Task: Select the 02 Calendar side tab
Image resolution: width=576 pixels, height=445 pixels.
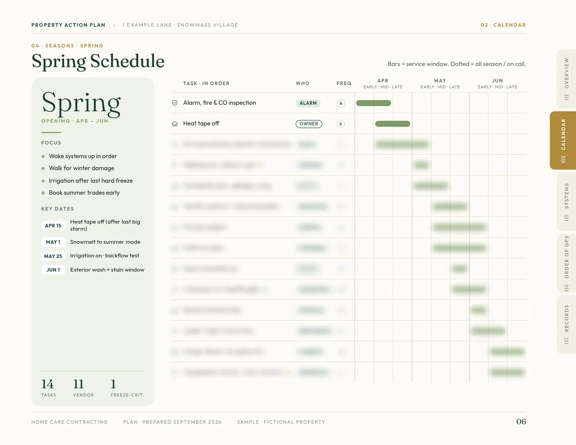Action: pos(563,140)
